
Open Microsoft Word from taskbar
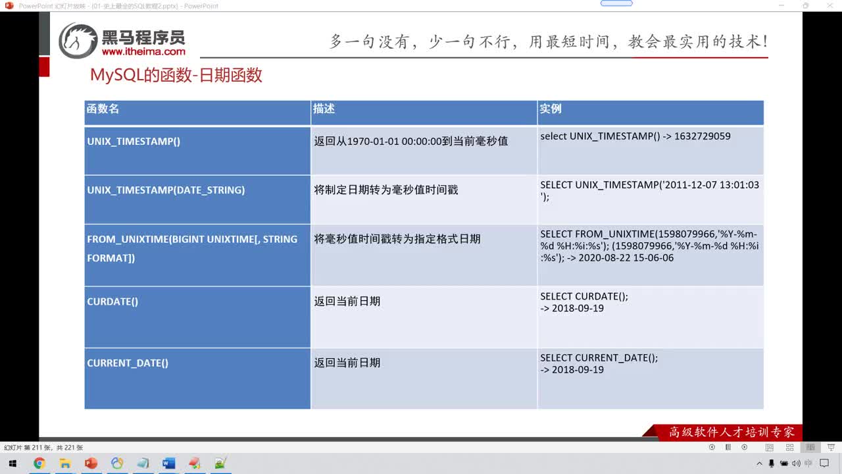pos(168,463)
